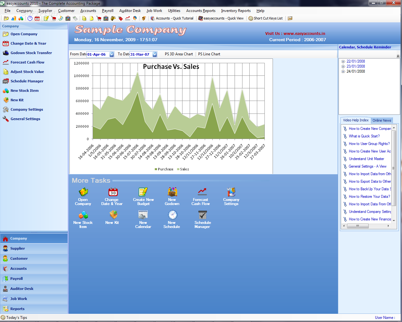Open Company Settings under More Tasks
Screen dimensions: 402x322
[x=231, y=197]
